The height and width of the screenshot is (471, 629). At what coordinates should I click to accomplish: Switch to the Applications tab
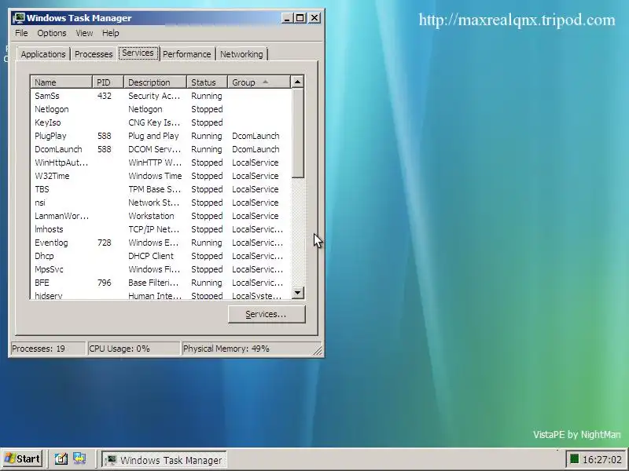pyautogui.click(x=43, y=54)
